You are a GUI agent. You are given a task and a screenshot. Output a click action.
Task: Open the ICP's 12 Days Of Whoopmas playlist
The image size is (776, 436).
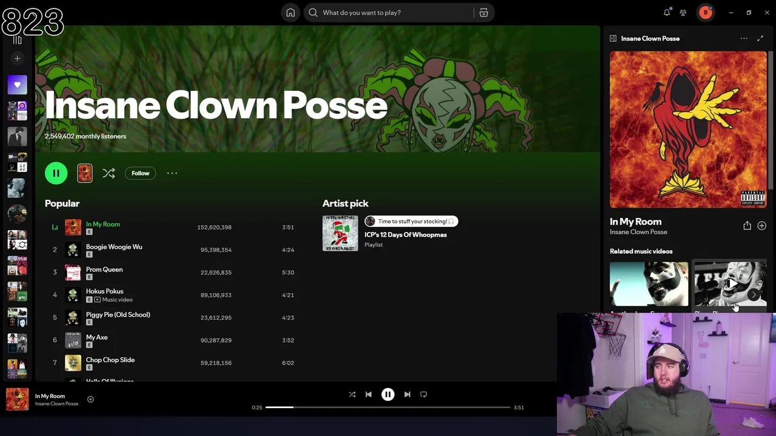point(405,235)
